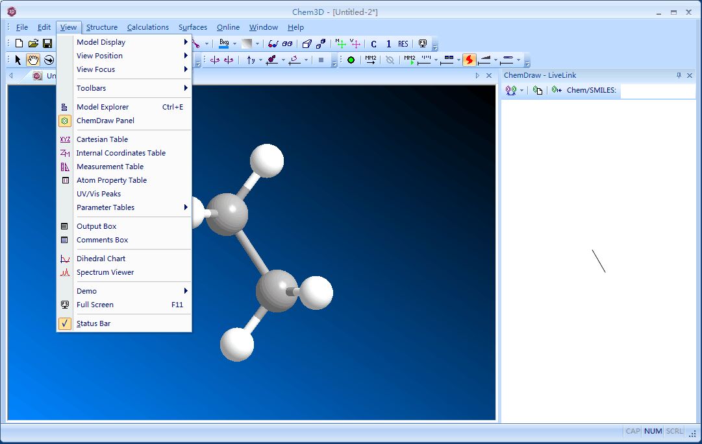Create a new model document
This screenshot has height=444, width=702.
(x=18, y=43)
